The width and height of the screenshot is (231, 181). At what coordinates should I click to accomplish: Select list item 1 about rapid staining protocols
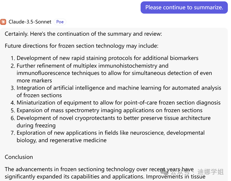coord(107,58)
